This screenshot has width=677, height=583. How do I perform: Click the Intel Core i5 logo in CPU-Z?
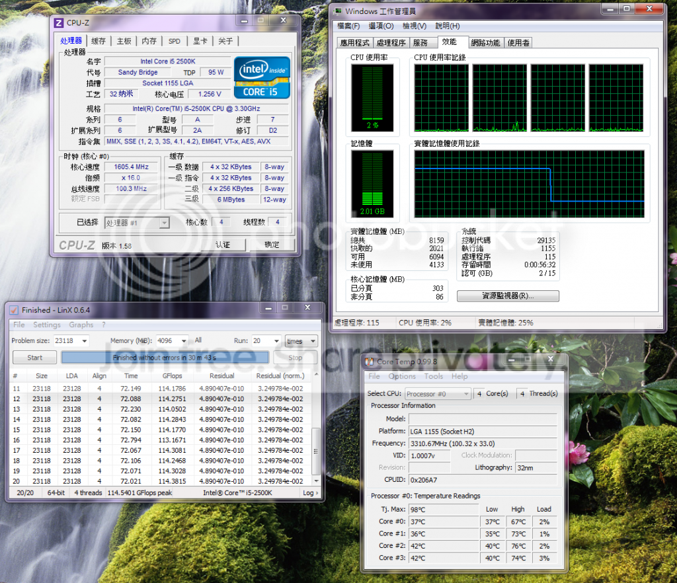click(262, 78)
